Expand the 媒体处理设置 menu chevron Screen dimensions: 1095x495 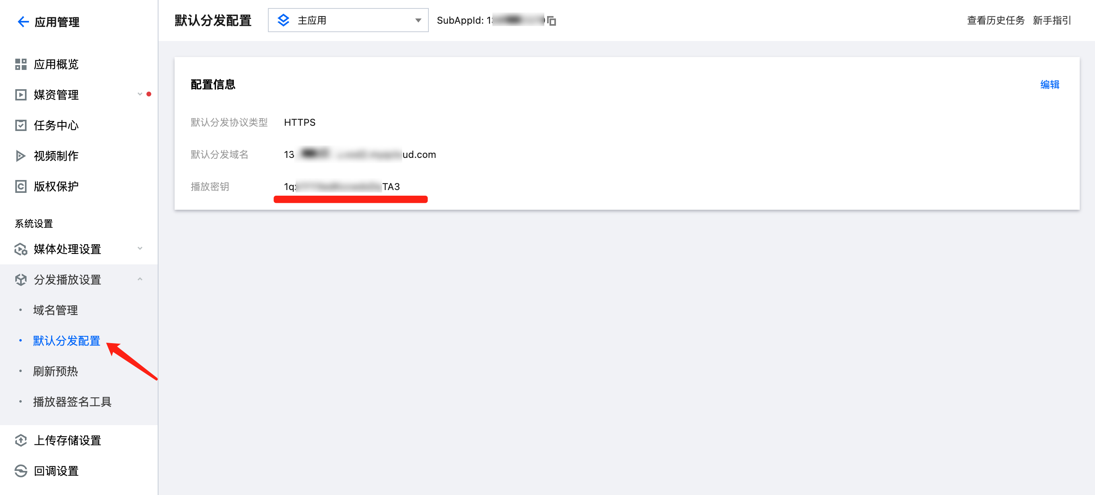140,248
